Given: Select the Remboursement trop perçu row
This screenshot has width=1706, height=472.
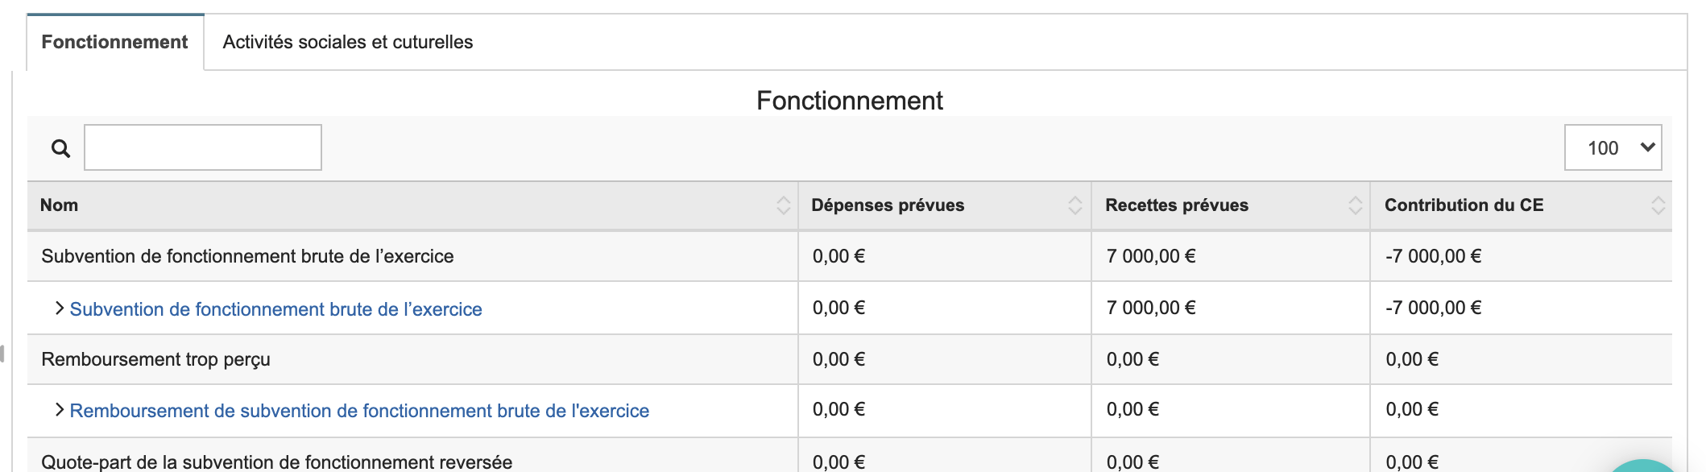Looking at the screenshot, I should [155, 359].
